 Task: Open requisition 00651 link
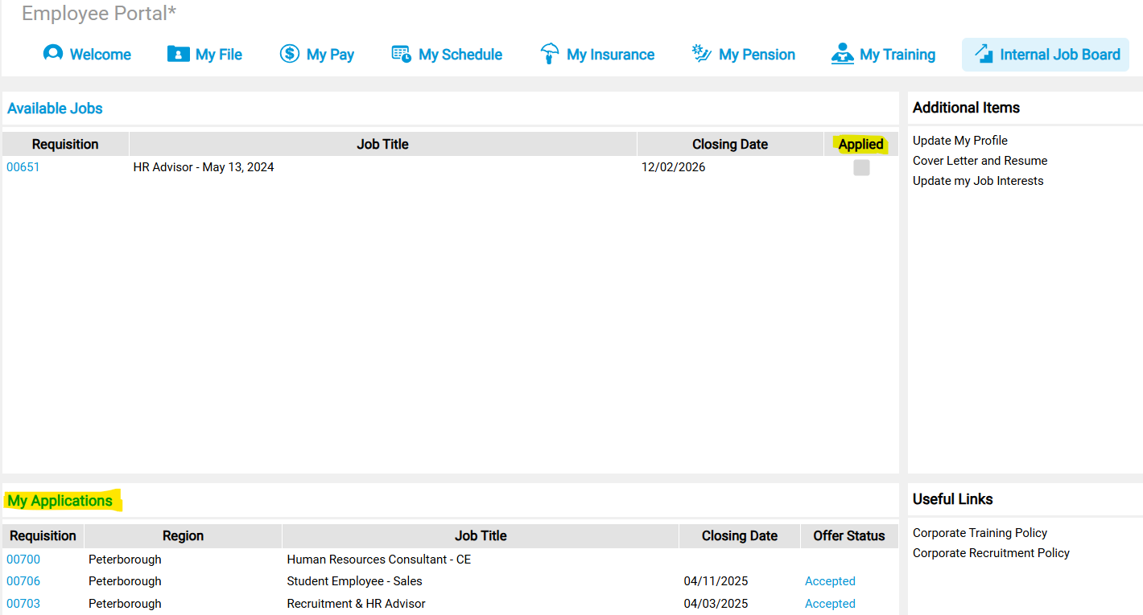(x=23, y=167)
